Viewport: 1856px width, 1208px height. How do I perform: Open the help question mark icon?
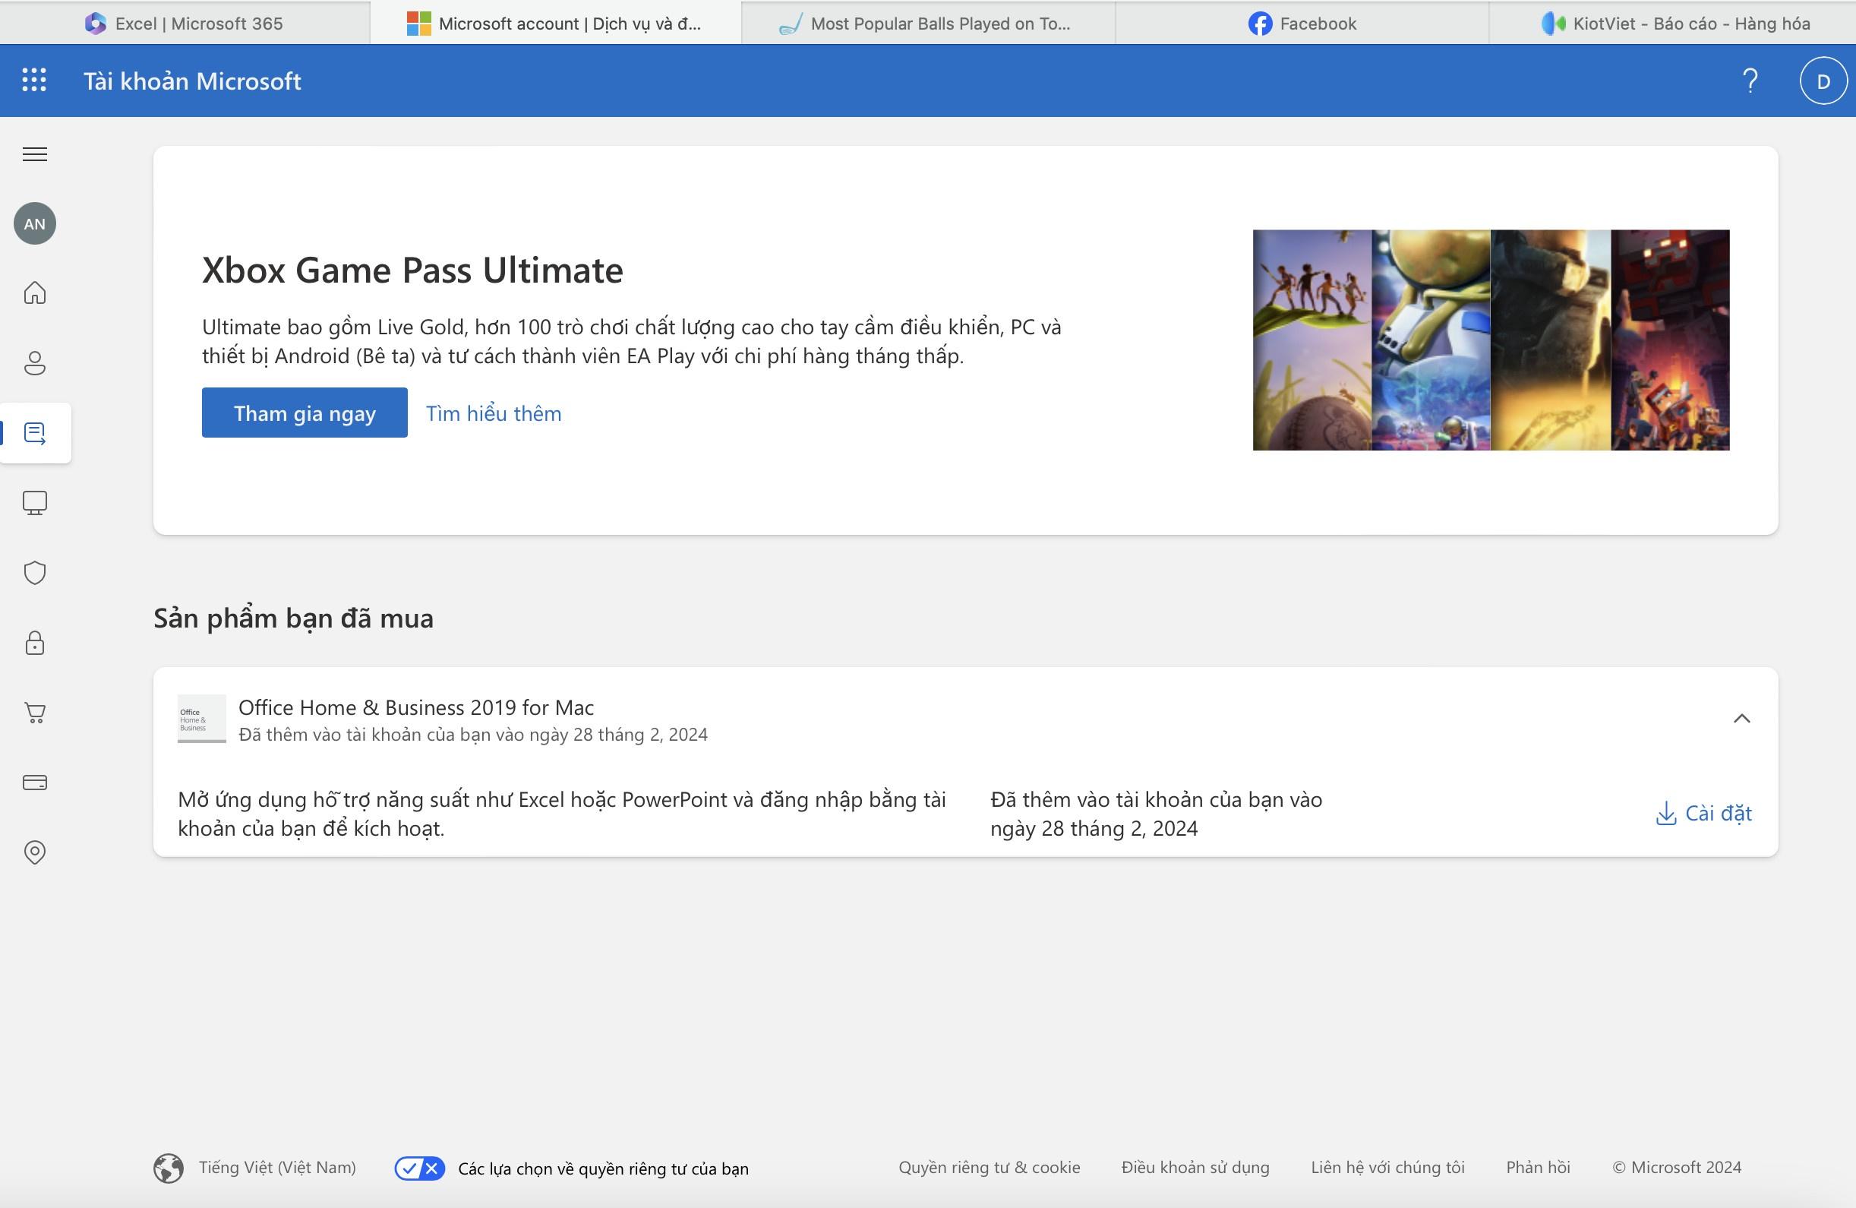click(1750, 81)
